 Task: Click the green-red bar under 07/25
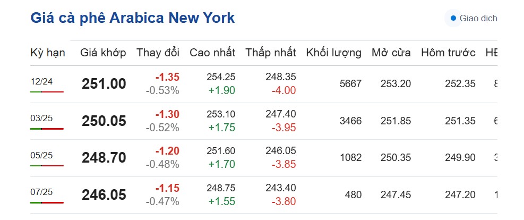[47, 202]
